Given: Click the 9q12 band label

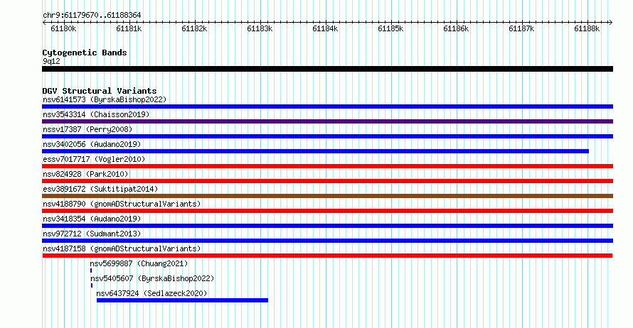Looking at the screenshot, I should (51, 61).
